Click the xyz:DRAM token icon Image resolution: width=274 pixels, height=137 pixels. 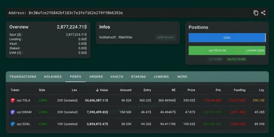point(13,112)
